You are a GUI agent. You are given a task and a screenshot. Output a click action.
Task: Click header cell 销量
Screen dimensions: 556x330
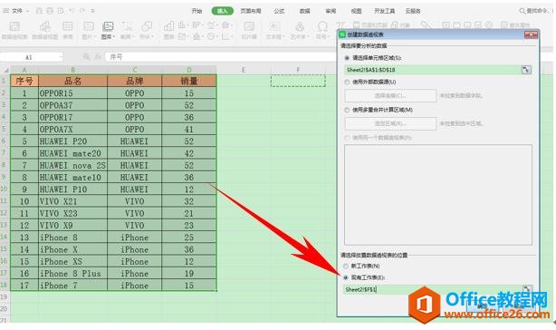189,82
